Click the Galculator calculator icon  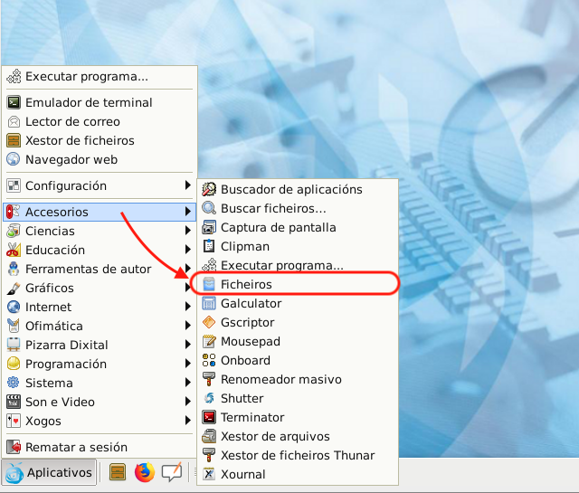click(x=209, y=303)
